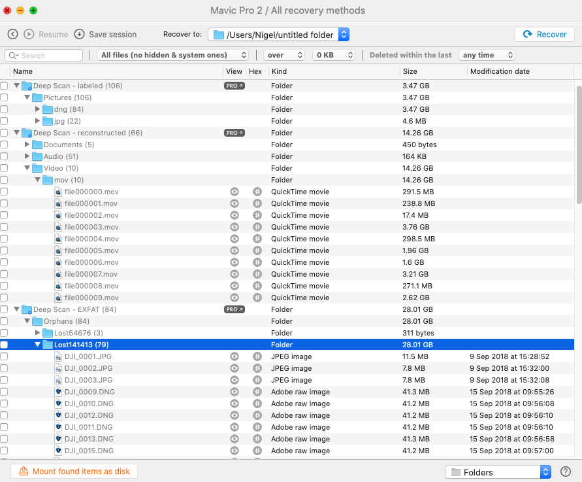This screenshot has width=582, height=482.
Task: Preview DJI_0015.DNG with eye icon
Action: coord(234,451)
